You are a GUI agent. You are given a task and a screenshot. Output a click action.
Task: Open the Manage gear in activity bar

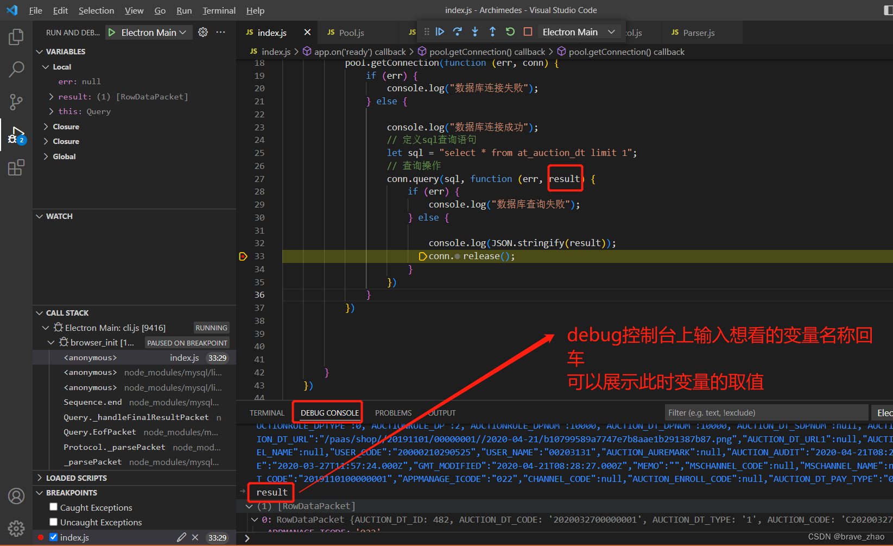tap(16, 528)
